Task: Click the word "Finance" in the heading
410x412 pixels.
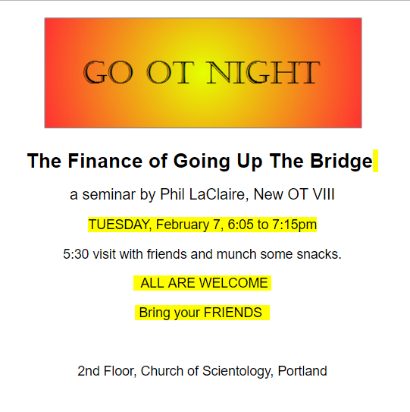Action: pos(105,161)
